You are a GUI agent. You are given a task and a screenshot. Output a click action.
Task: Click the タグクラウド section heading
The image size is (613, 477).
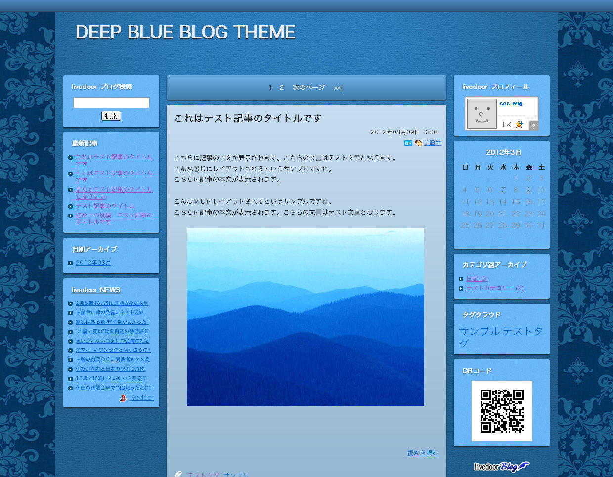[482, 315]
